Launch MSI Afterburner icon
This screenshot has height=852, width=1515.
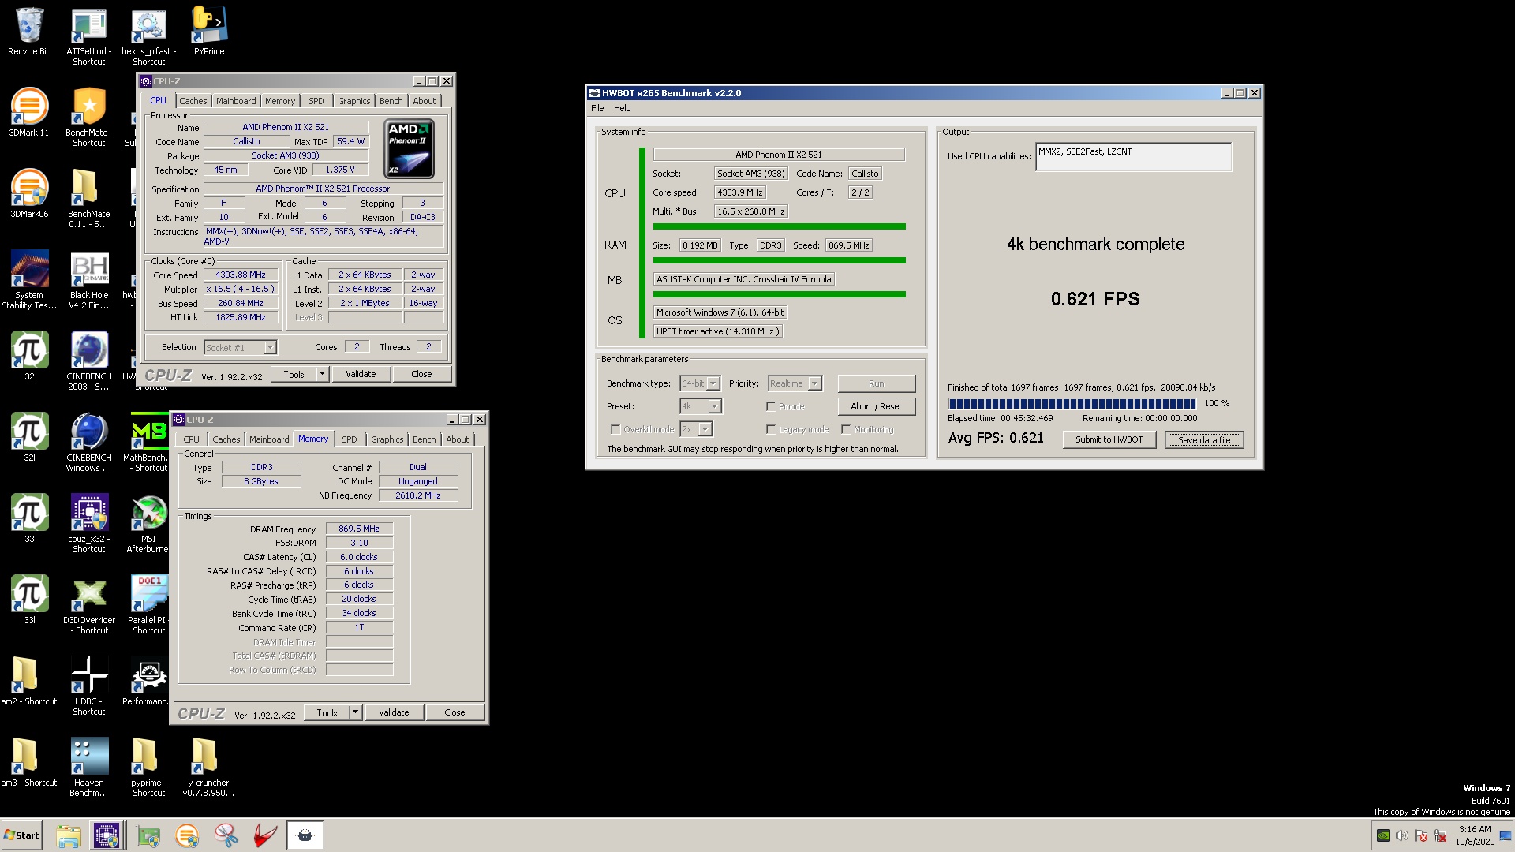148,523
